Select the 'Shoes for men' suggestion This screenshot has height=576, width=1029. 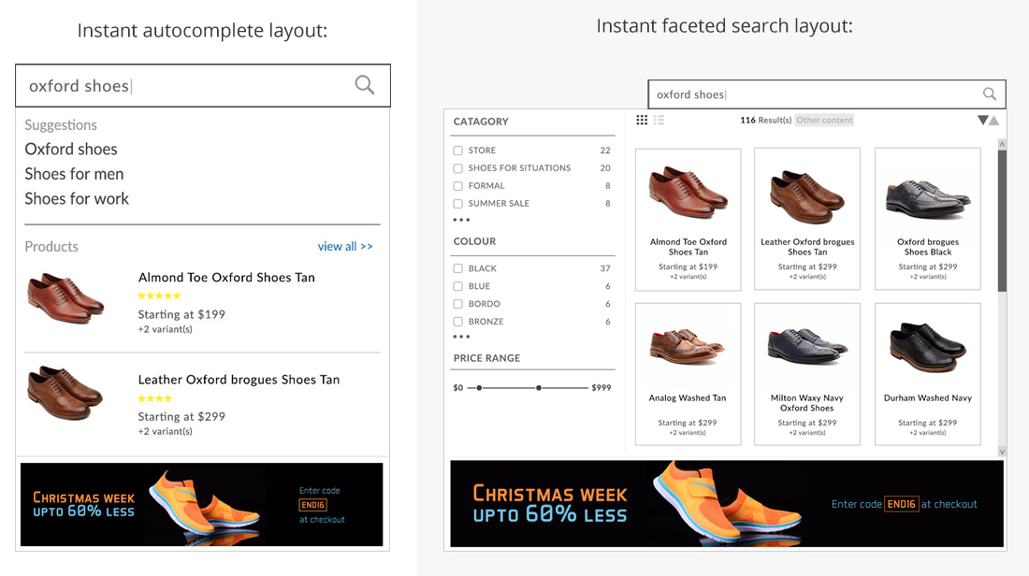point(74,174)
